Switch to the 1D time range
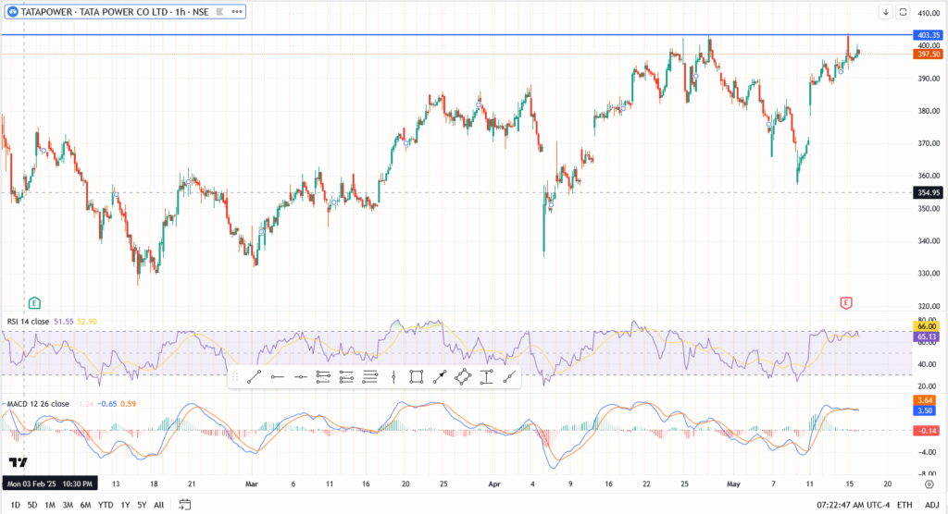 pos(16,505)
